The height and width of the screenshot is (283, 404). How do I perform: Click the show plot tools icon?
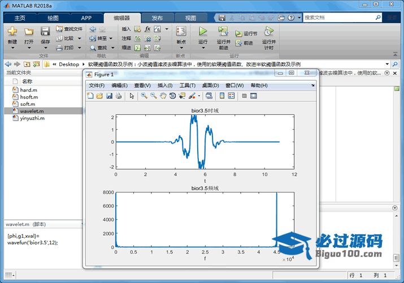coord(254,96)
